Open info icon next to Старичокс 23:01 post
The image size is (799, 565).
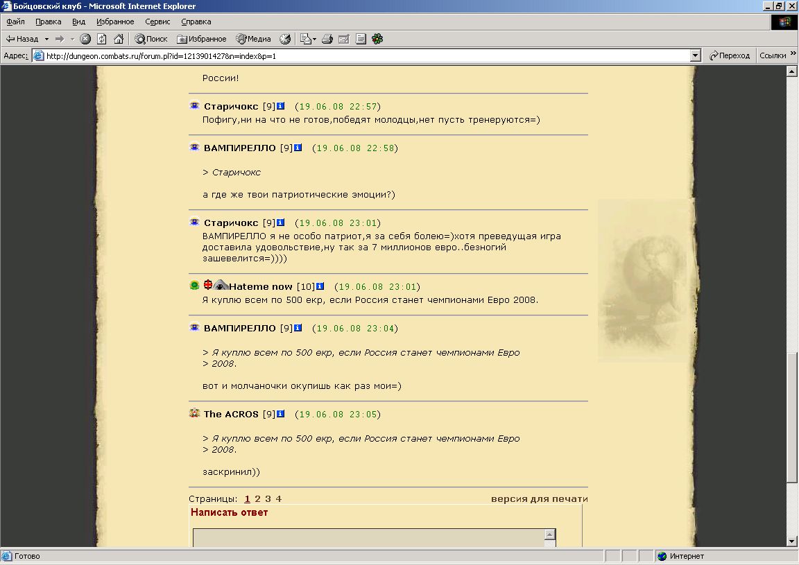pos(280,223)
